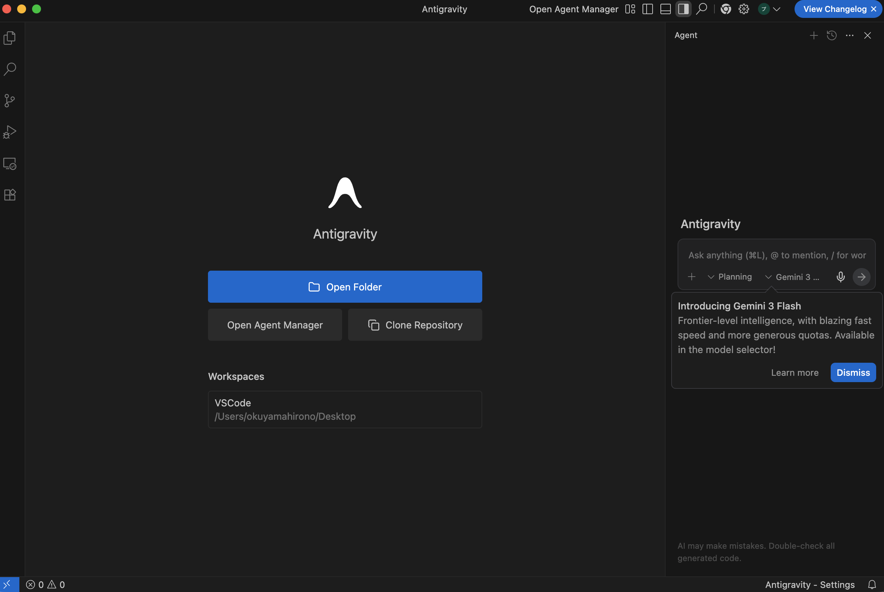884x592 pixels.
Task: Open the Explorer sidebar icon
Action: tap(10, 38)
